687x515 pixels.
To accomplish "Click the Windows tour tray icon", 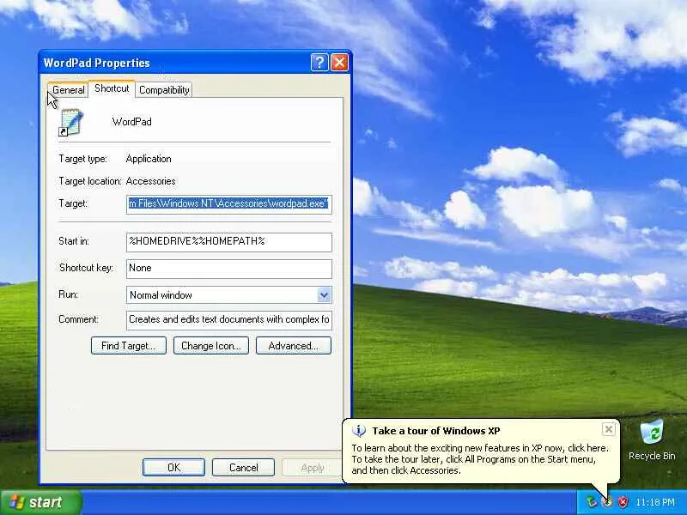I will click(607, 502).
